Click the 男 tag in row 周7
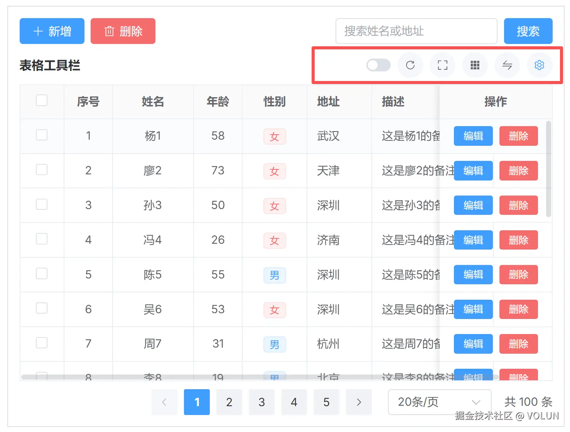Viewport: 570px width, 432px height. [275, 344]
